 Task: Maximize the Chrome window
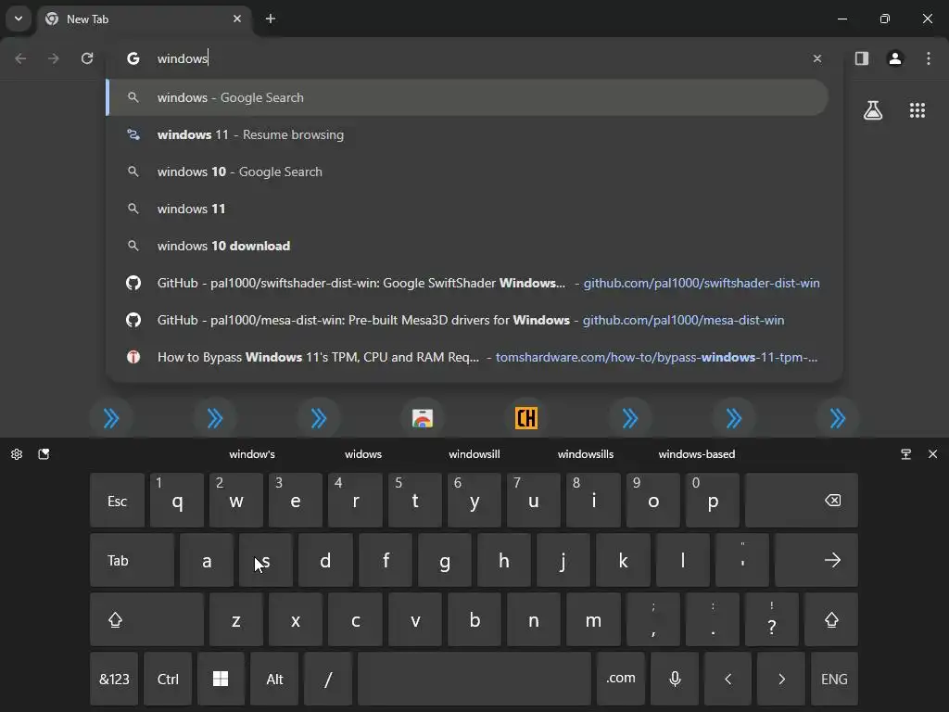point(885,19)
